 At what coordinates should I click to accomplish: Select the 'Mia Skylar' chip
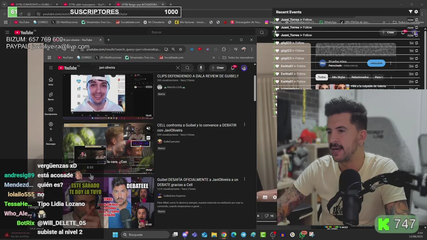[x=339, y=77]
